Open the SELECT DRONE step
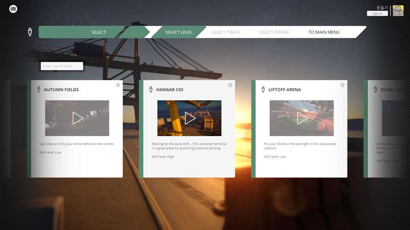The image size is (410, 230). 274,32
